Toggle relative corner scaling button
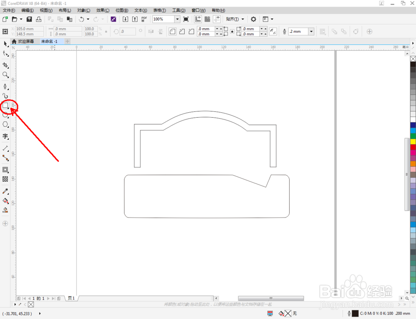This screenshot has width=416, height=319. point(273,32)
